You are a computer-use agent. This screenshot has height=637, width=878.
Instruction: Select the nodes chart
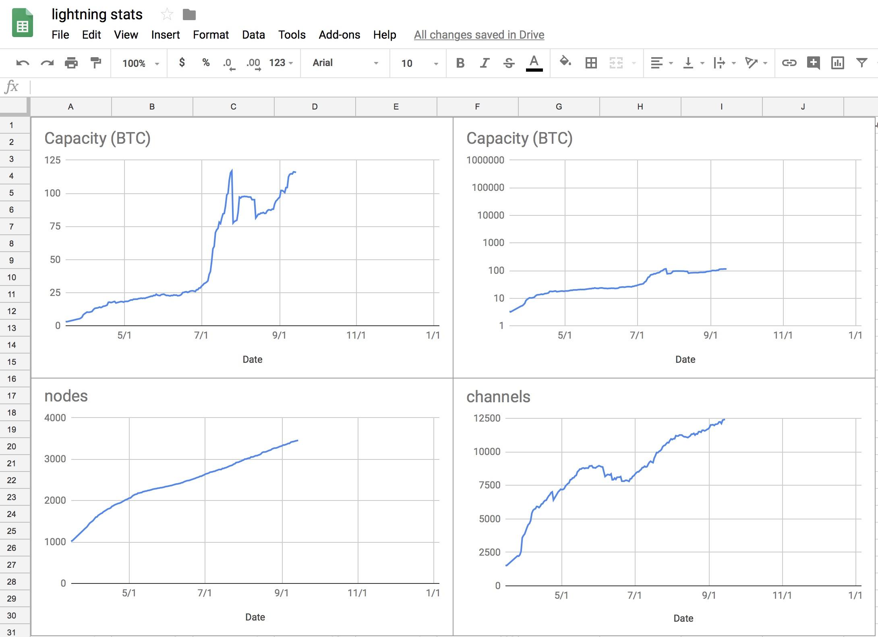[242, 507]
